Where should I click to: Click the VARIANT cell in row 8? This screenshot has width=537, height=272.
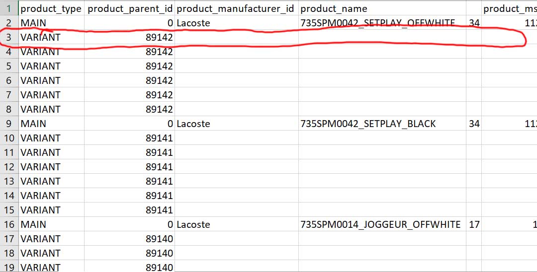point(51,109)
